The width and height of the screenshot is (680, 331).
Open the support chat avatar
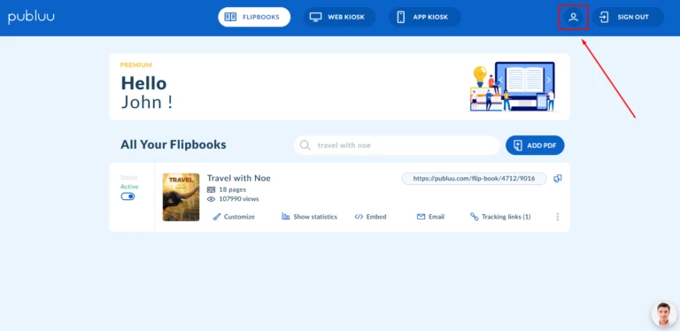coord(664,314)
